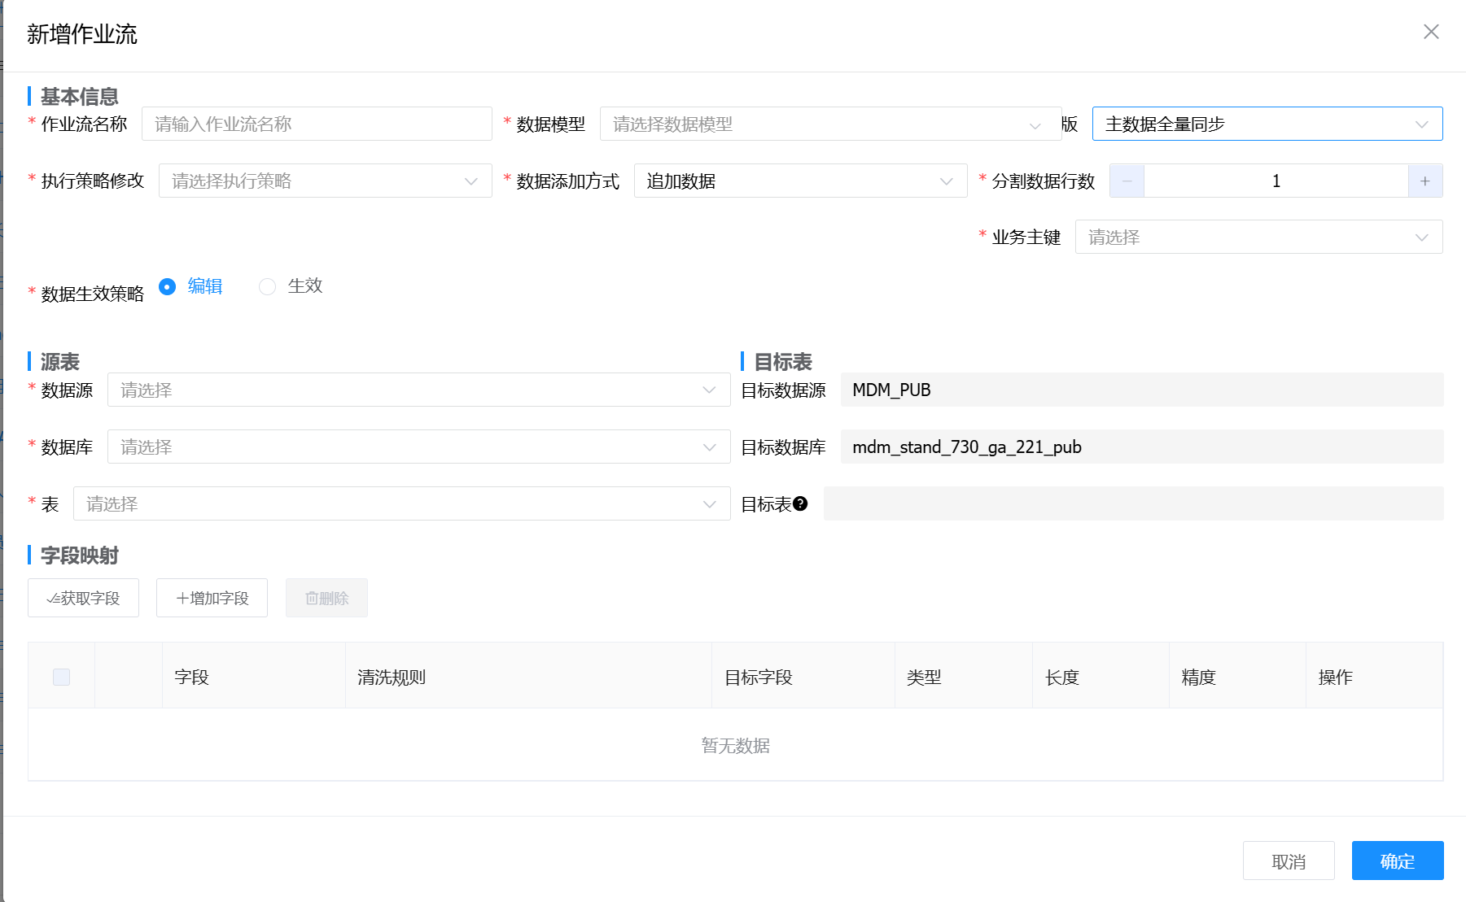Select the 生效 radio option
This screenshot has height=902, width=1466.
point(267,286)
